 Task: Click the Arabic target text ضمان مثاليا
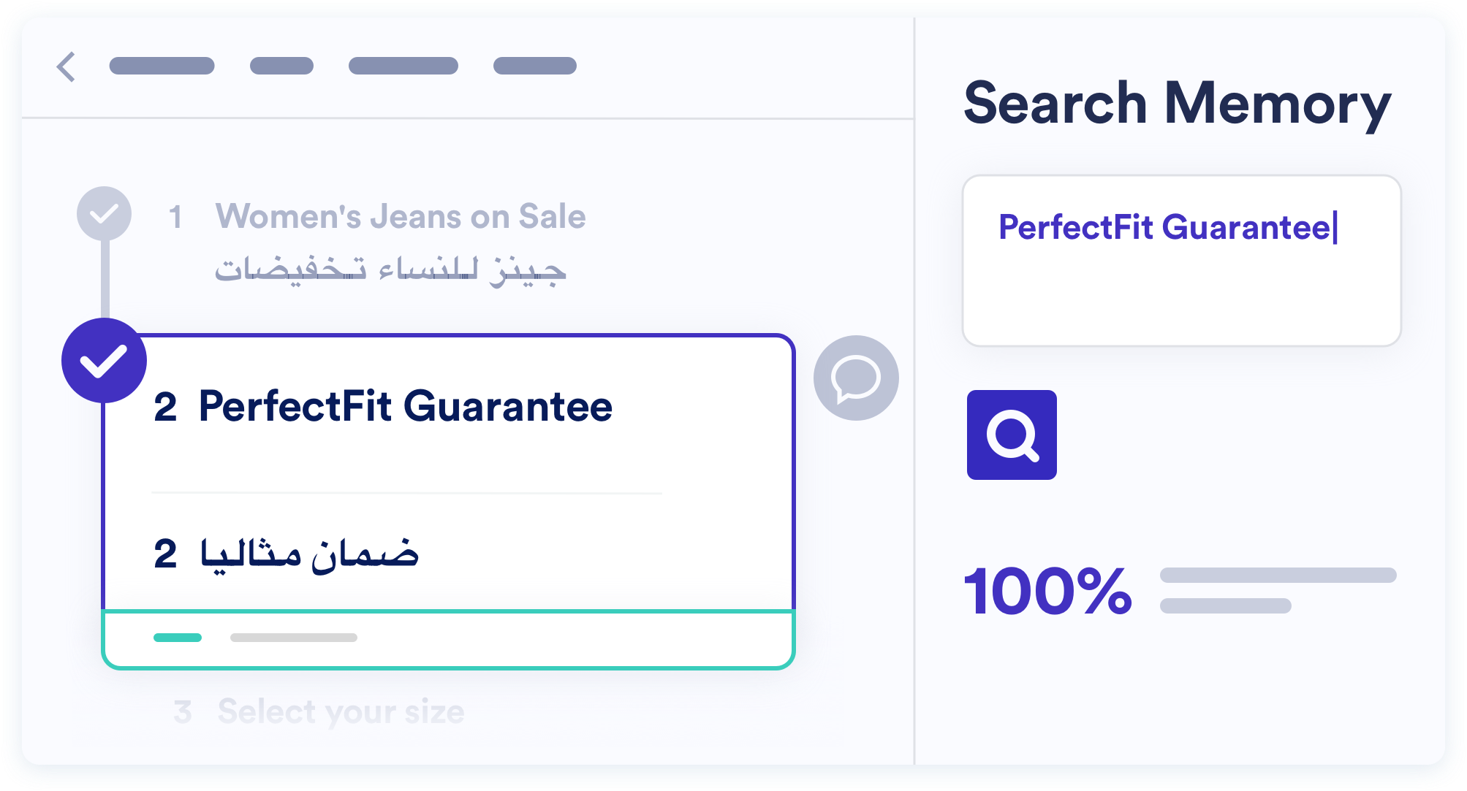tap(309, 554)
